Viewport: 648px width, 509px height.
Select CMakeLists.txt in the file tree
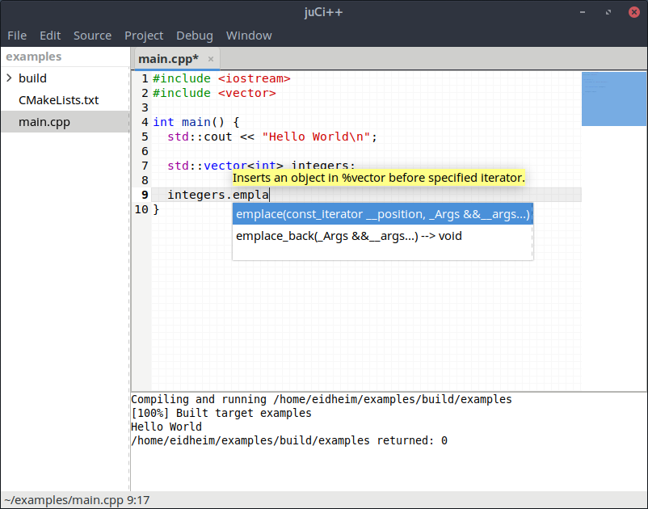click(x=58, y=100)
